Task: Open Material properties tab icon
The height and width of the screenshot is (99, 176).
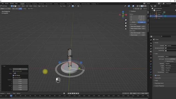Action: tap(151, 78)
